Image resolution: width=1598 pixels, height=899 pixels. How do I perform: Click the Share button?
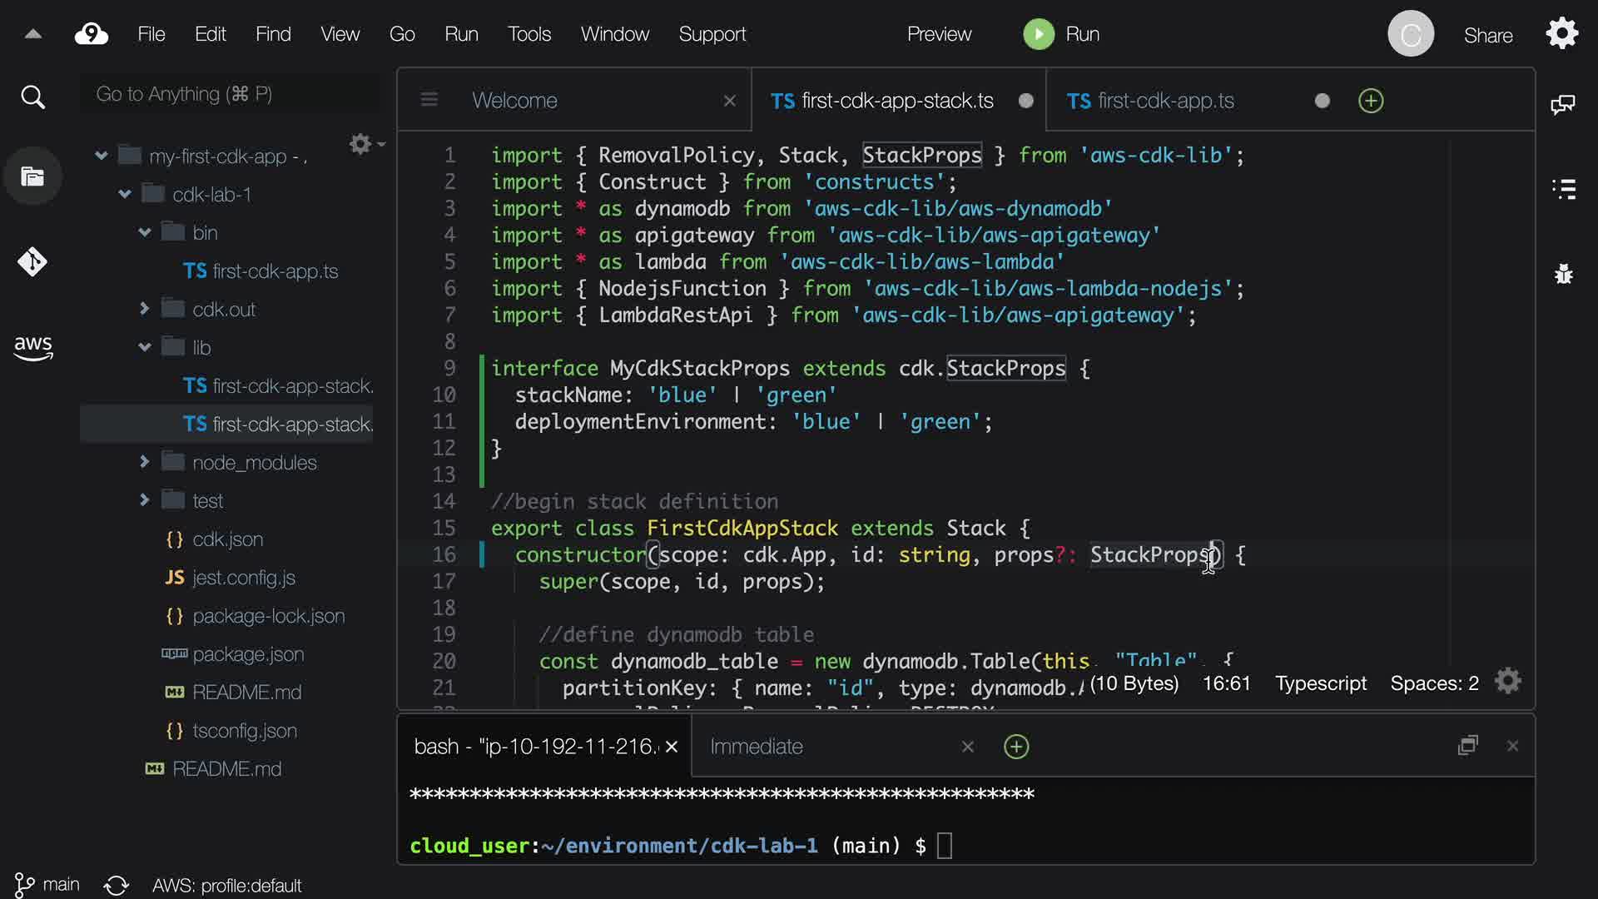(x=1488, y=35)
